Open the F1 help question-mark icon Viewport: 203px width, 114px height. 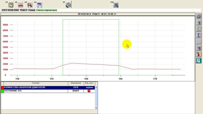tap(11, 5)
